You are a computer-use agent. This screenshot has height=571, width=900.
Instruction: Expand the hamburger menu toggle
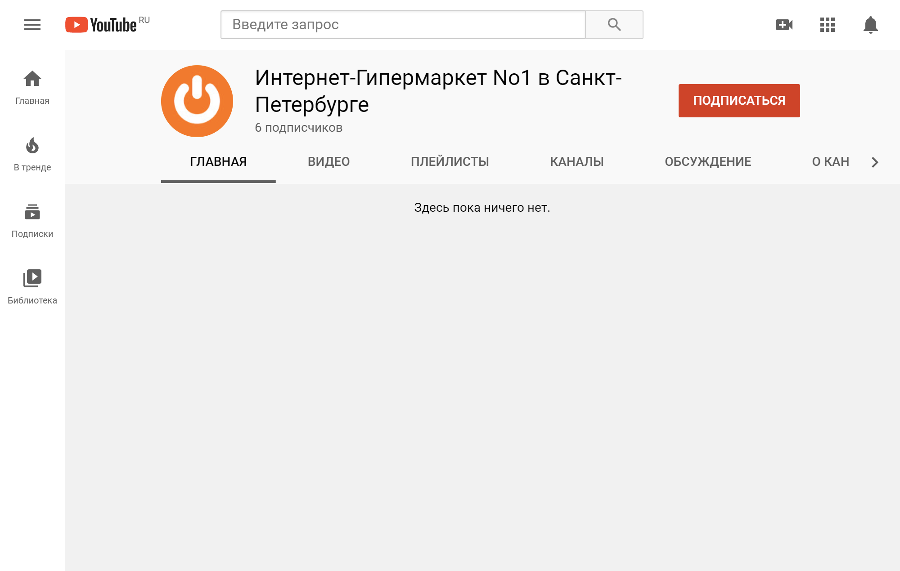pyautogui.click(x=31, y=24)
